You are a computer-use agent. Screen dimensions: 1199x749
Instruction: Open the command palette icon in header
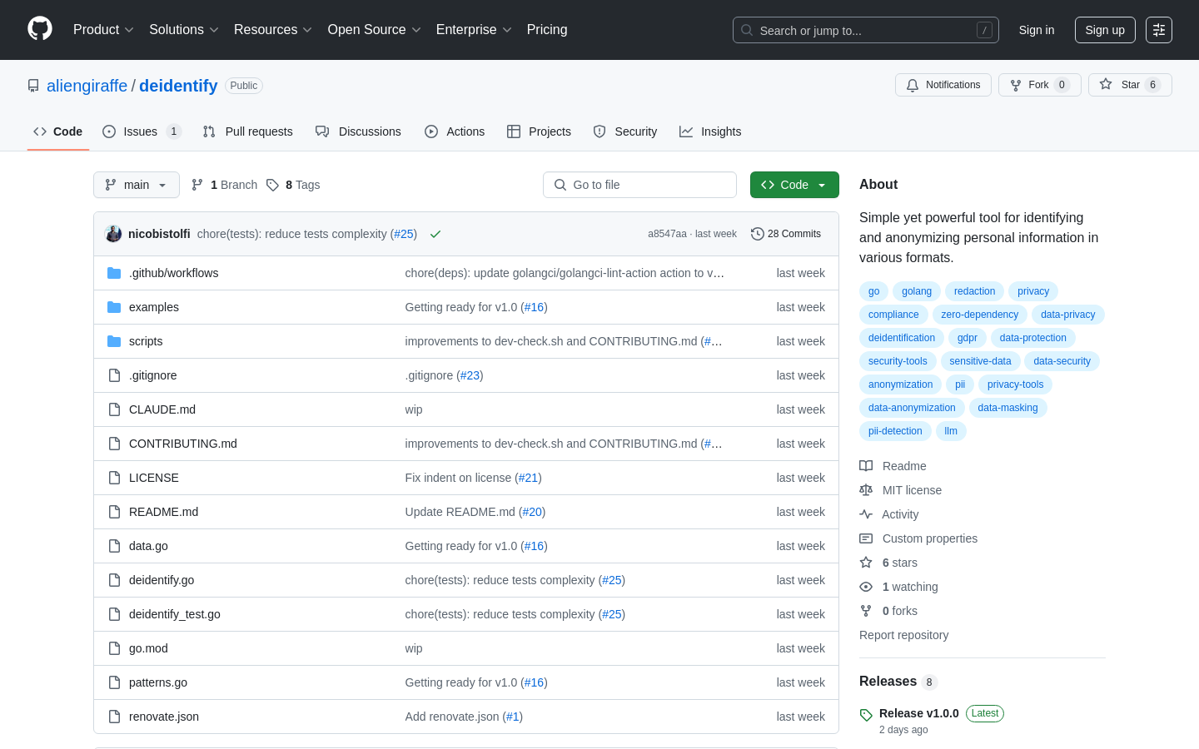1159,30
